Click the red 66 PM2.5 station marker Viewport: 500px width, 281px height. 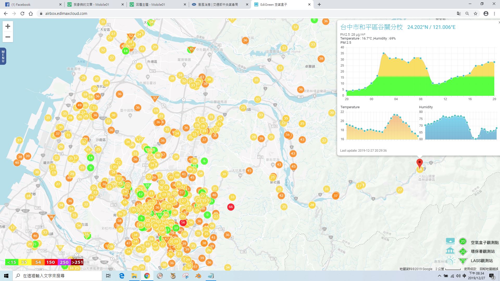231,207
